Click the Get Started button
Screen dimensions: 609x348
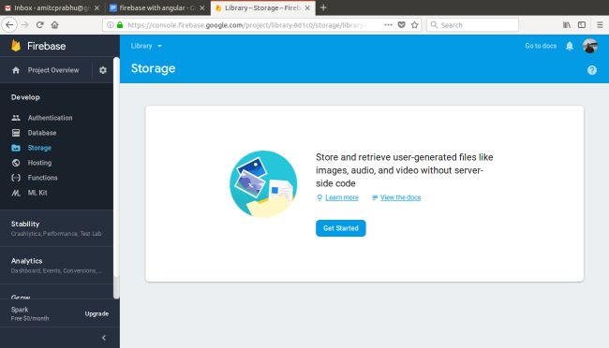[x=341, y=228]
